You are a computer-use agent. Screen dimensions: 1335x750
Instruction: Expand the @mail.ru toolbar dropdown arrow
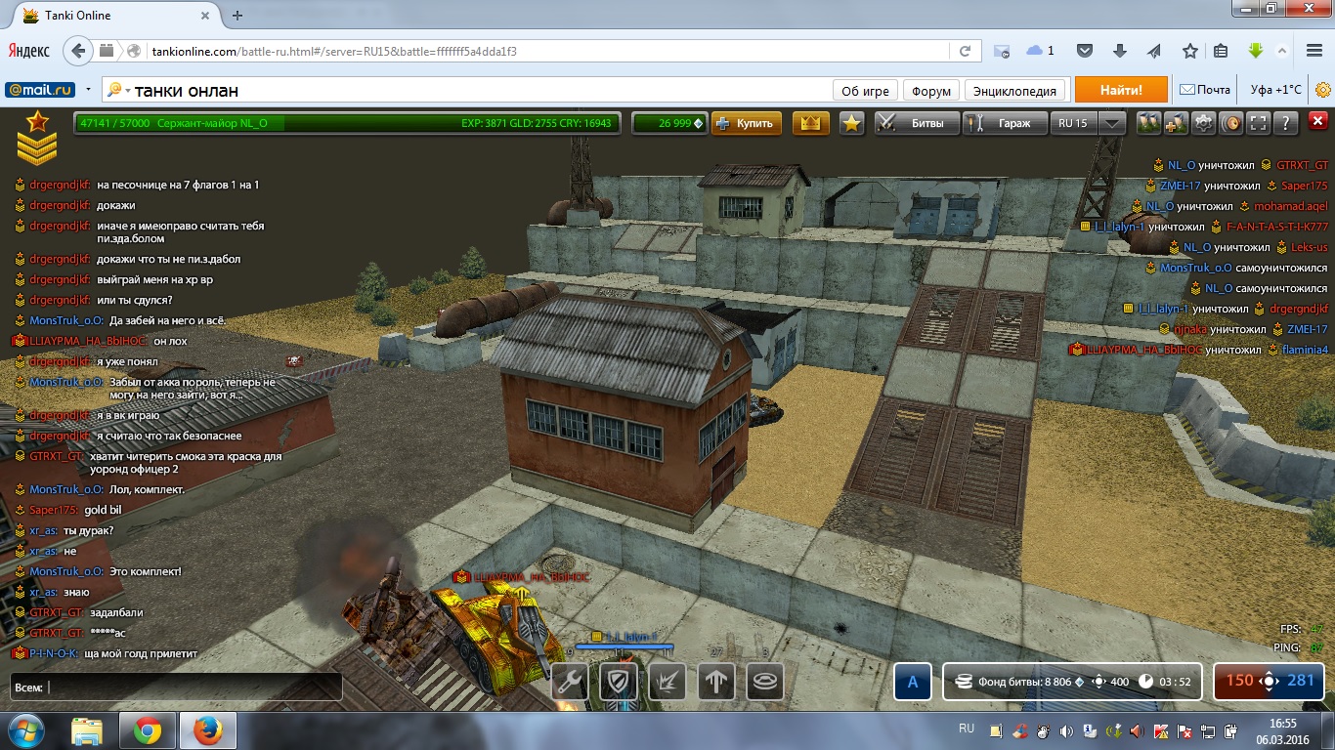[88, 90]
